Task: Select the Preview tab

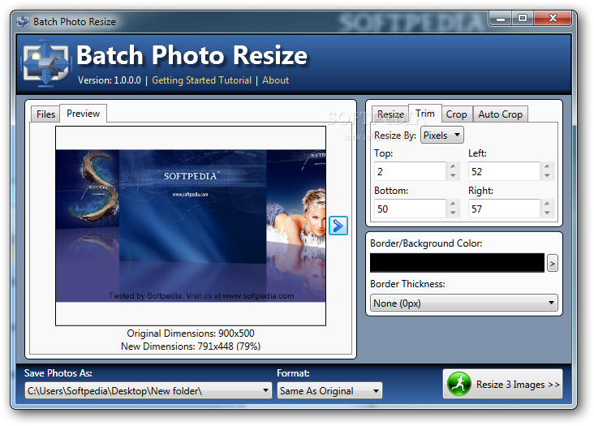Action: (83, 114)
